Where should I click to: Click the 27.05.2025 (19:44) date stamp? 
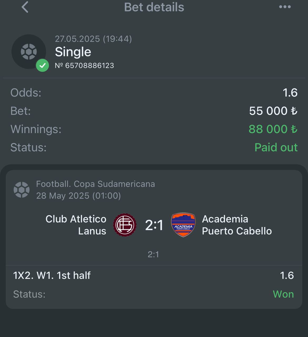click(x=93, y=39)
